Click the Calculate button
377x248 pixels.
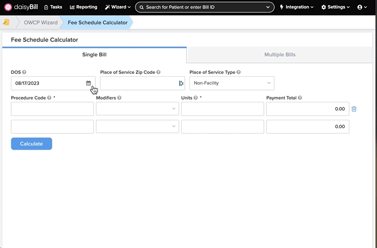pyautogui.click(x=31, y=143)
